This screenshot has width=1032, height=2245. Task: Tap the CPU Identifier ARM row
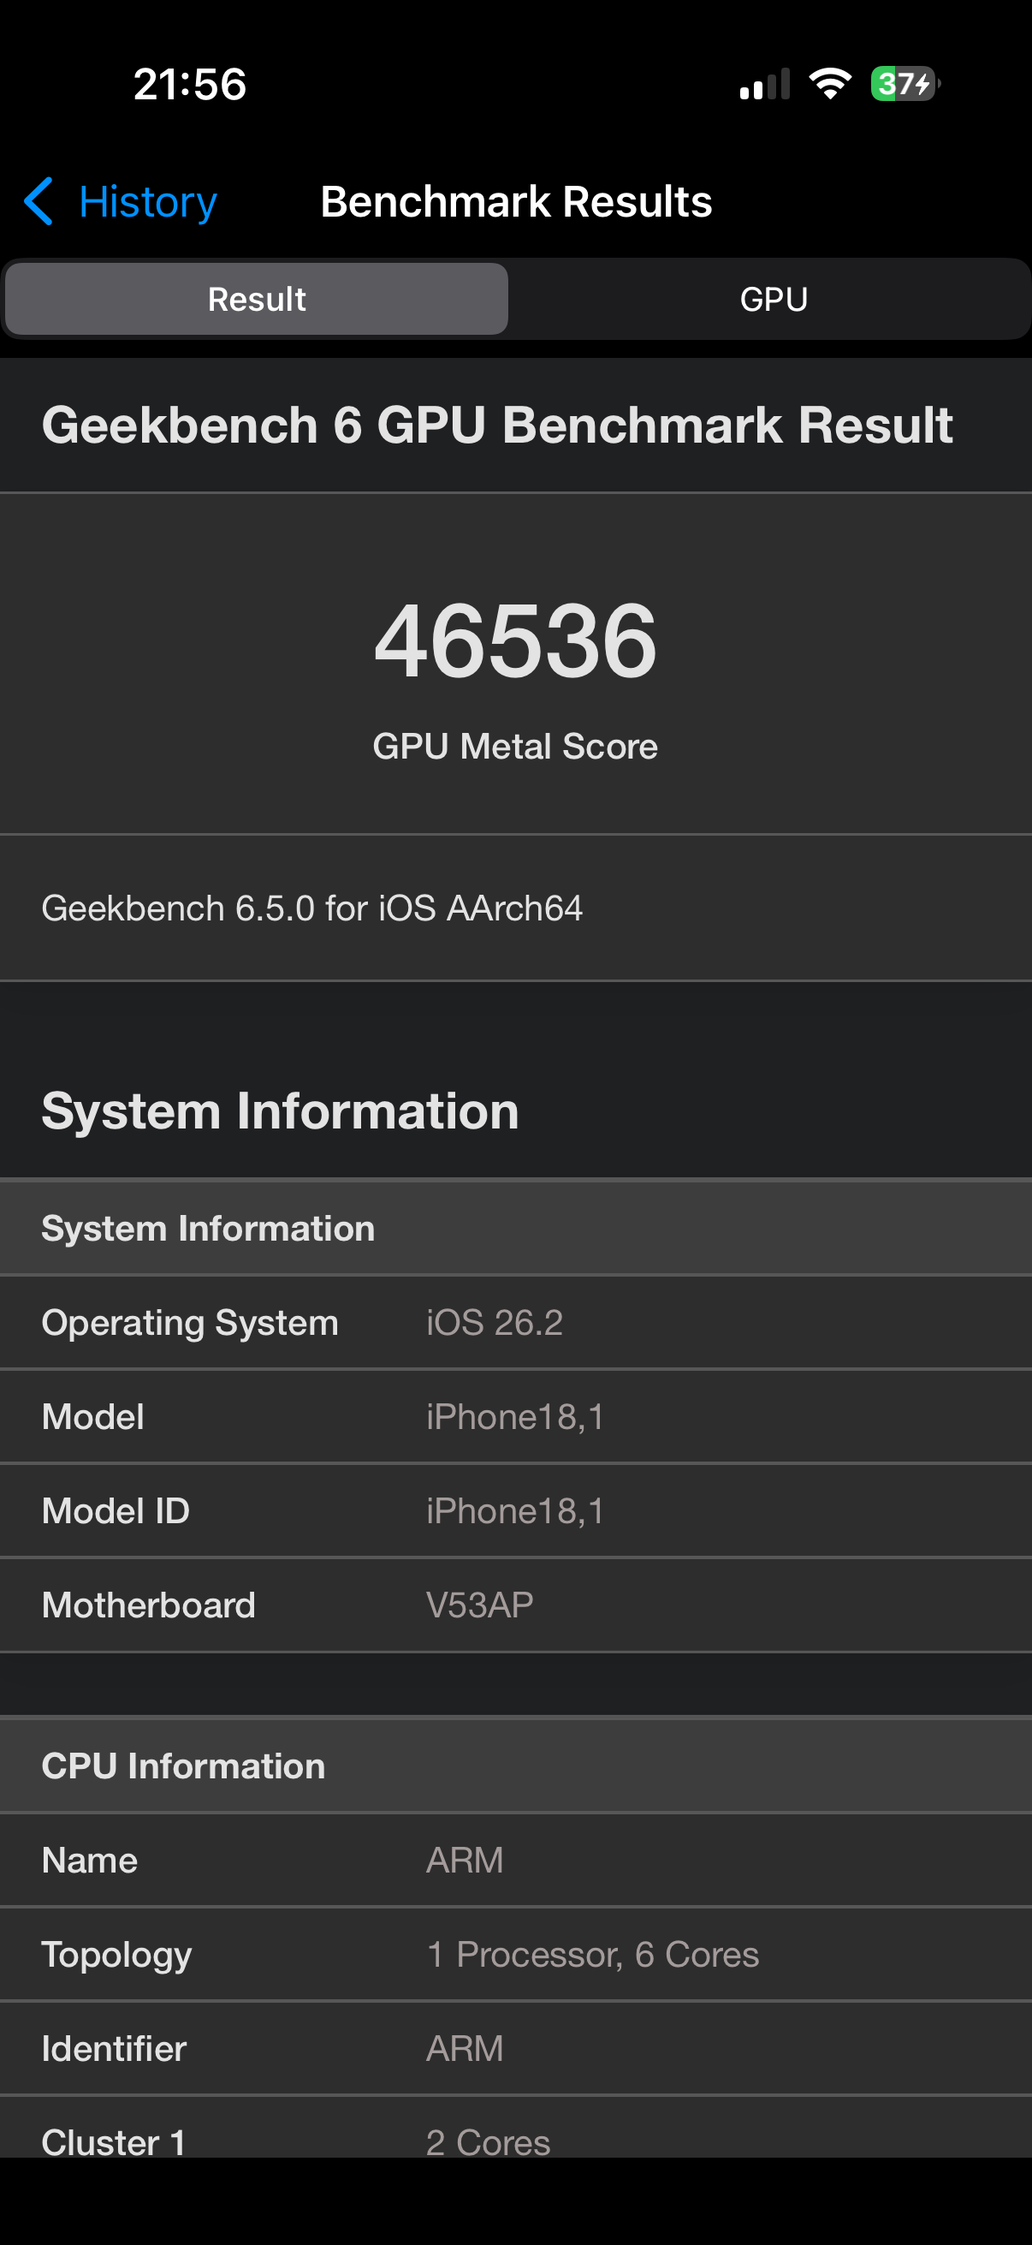tap(515, 2049)
